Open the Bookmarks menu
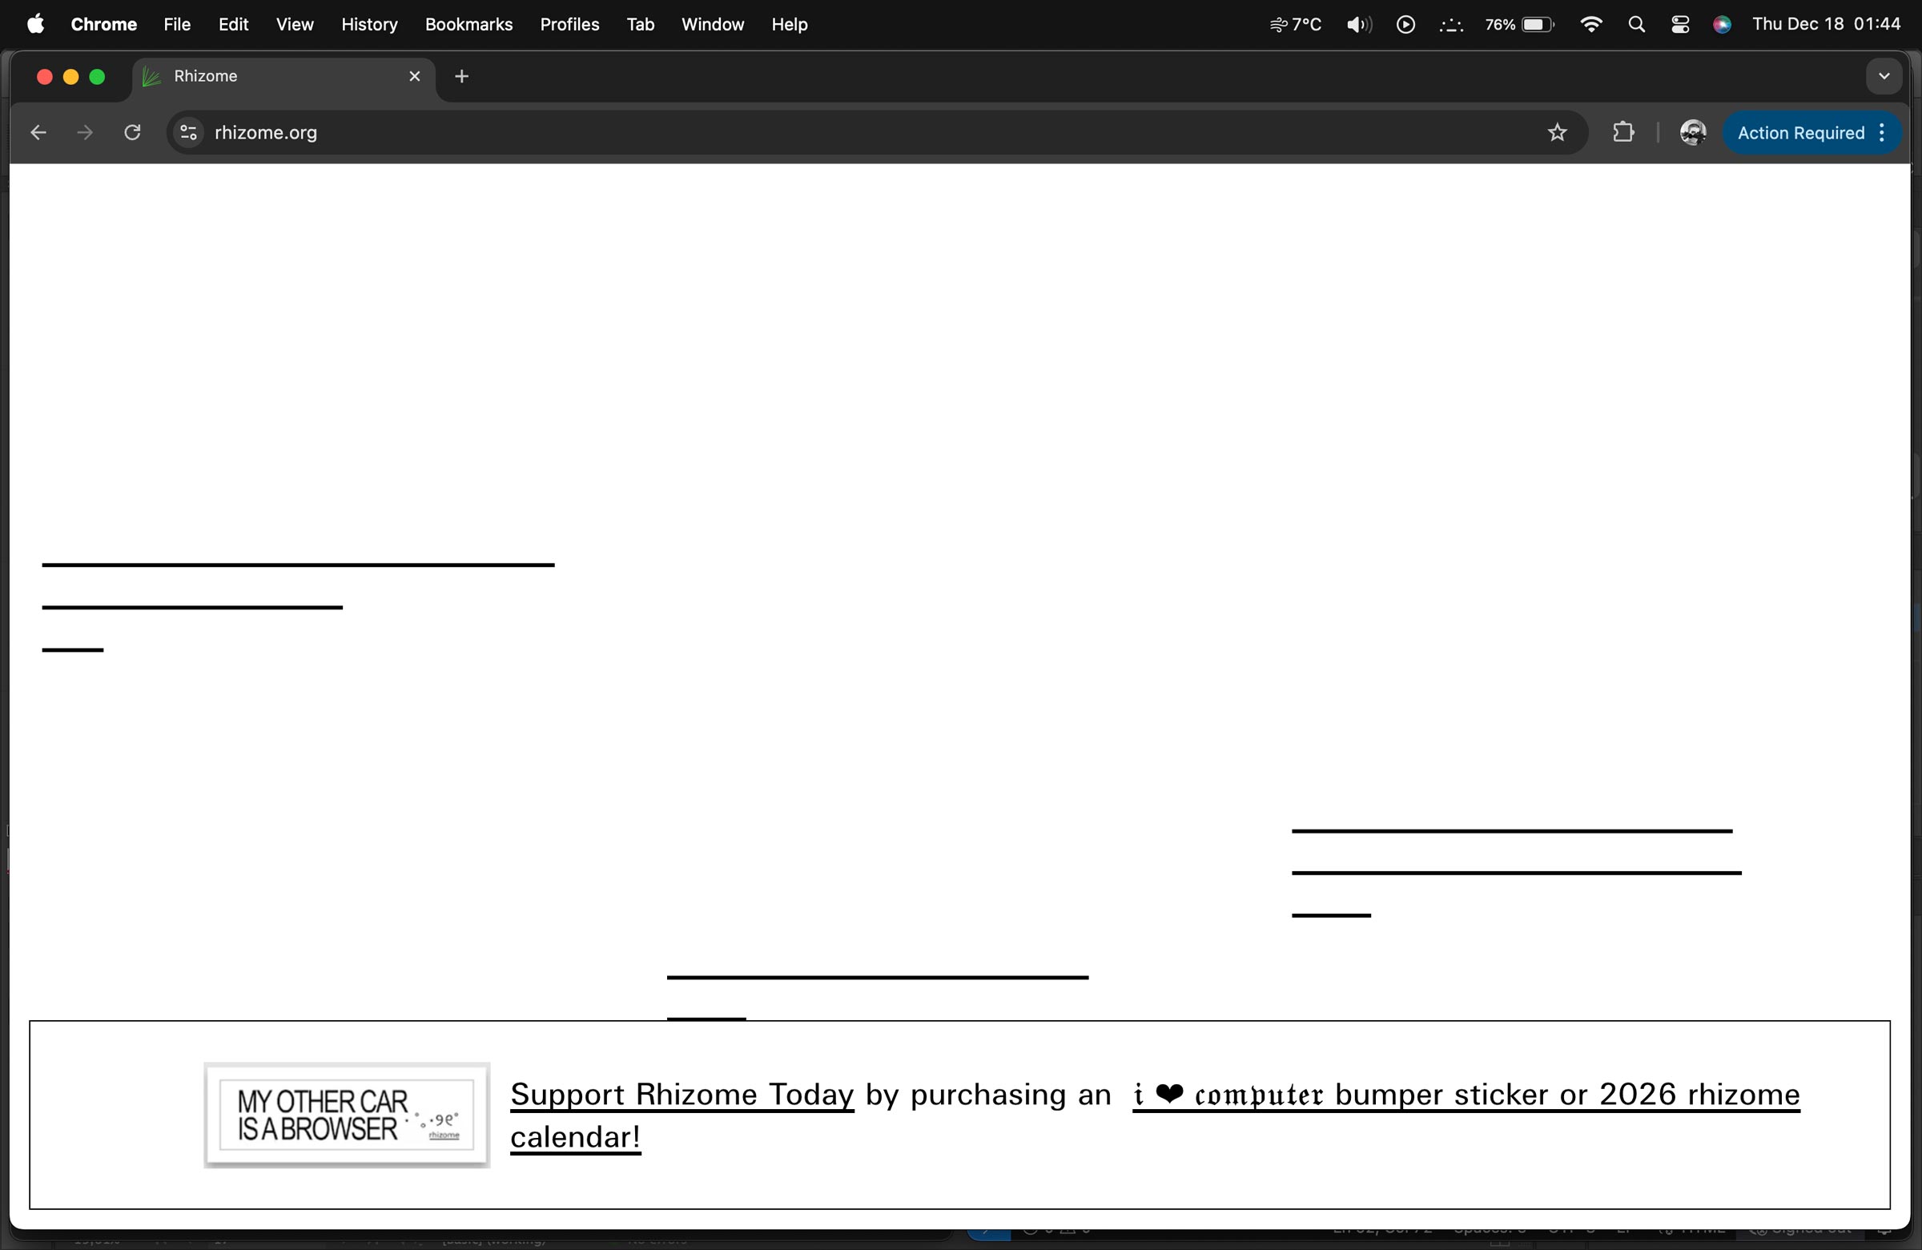1922x1250 pixels. pyautogui.click(x=468, y=25)
